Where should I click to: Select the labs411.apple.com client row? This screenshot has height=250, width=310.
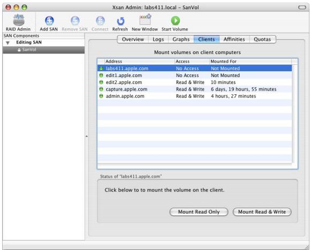click(194, 69)
